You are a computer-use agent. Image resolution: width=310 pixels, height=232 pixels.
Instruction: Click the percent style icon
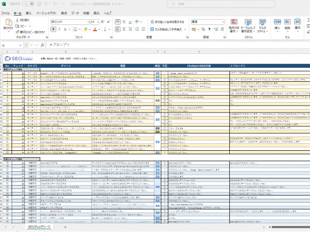point(203,29)
